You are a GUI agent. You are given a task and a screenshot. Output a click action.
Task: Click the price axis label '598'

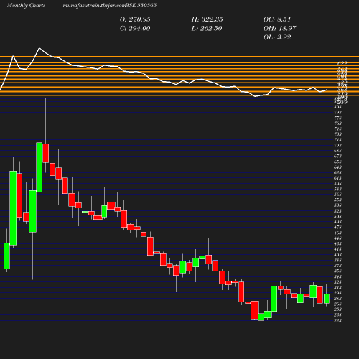click(337, 184)
